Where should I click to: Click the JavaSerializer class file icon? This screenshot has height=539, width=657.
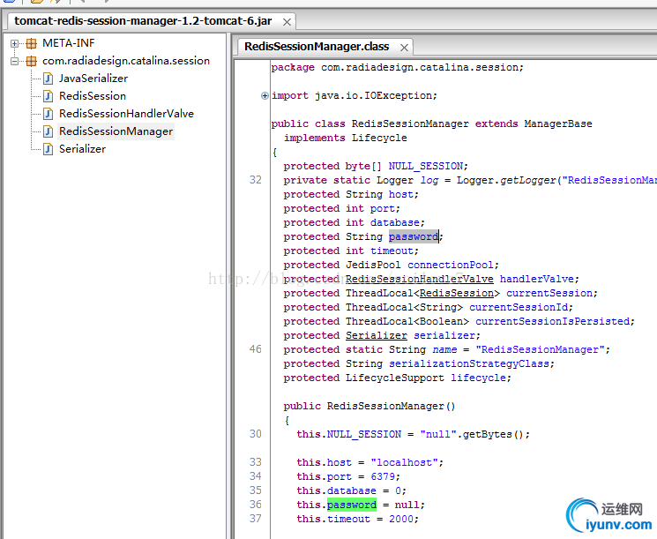pyautogui.click(x=49, y=79)
